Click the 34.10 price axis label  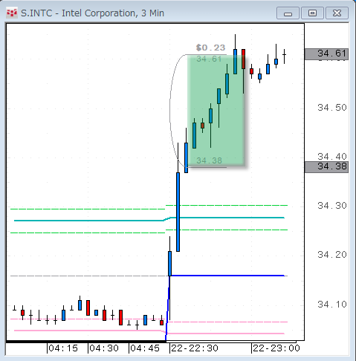(x=332, y=304)
